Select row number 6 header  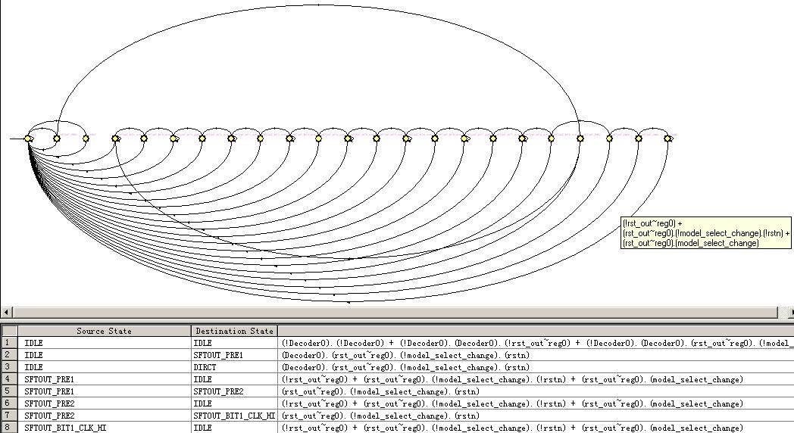pyautogui.click(x=9, y=403)
